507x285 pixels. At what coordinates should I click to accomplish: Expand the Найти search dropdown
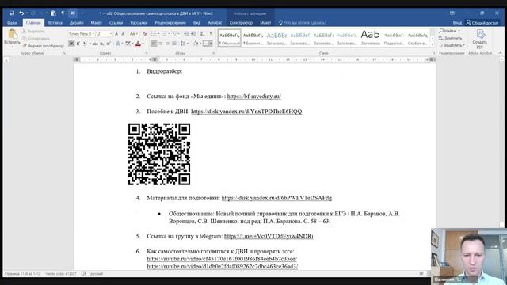point(459,31)
